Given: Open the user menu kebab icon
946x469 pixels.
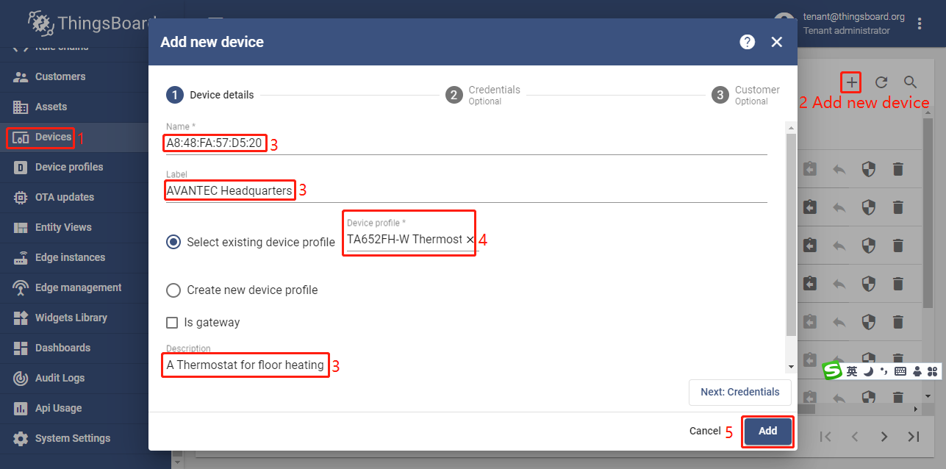Looking at the screenshot, I should [920, 24].
